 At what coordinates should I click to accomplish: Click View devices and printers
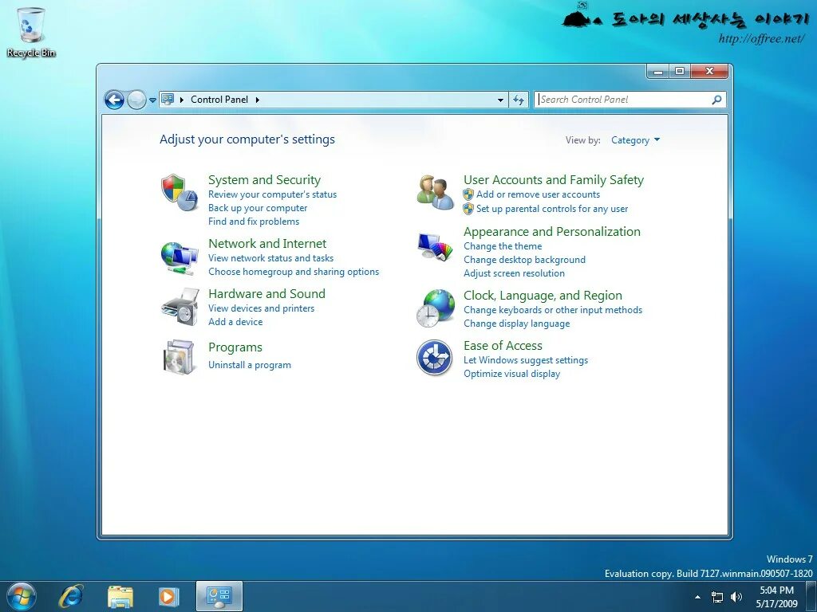pyautogui.click(x=262, y=308)
